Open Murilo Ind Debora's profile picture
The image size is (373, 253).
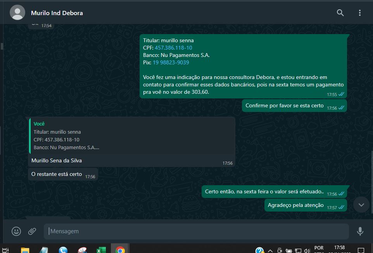click(x=17, y=13)
